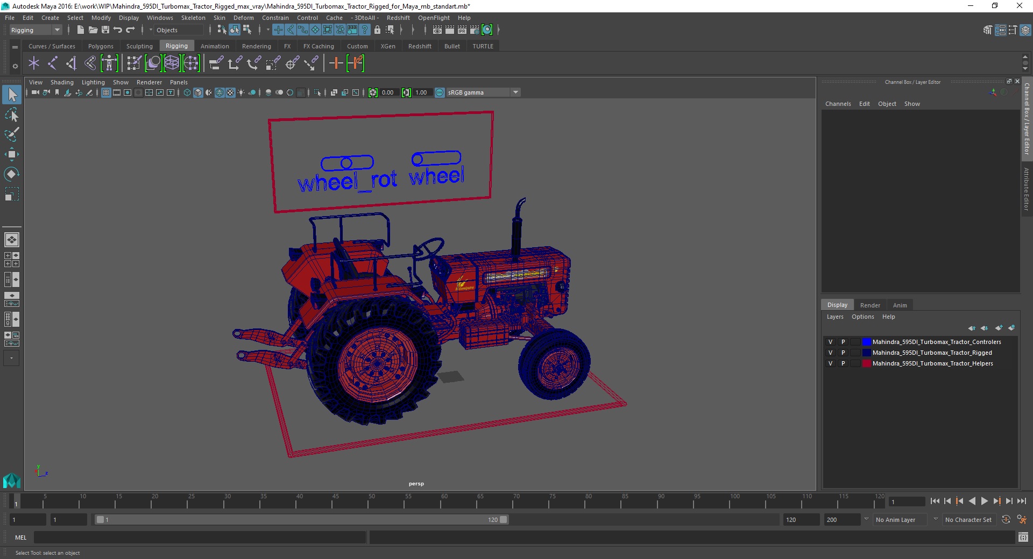Click blue color swatch of Tractor_Controlers layer
The height and width of the screenshot is (559, 1033).
[x=866, y=342]
